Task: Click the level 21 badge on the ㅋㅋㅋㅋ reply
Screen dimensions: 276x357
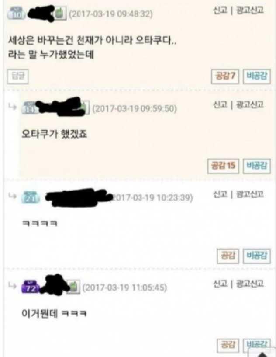Action: [x=31, y=198]
